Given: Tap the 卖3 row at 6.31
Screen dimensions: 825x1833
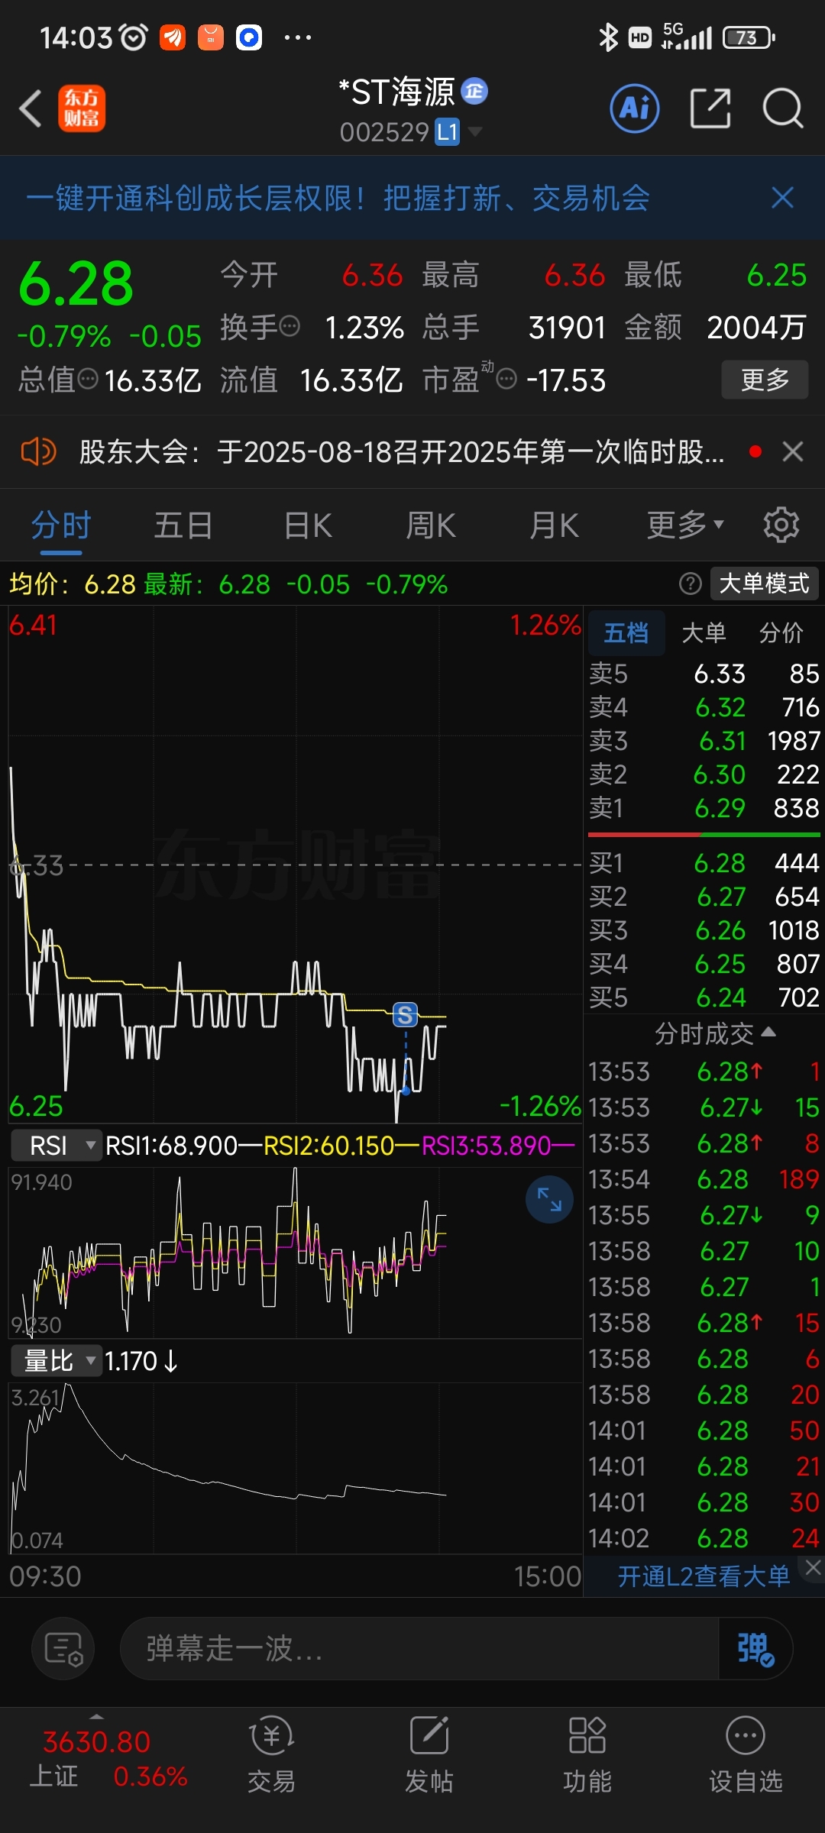Looking at the screenshot, I should click(704, 741).
